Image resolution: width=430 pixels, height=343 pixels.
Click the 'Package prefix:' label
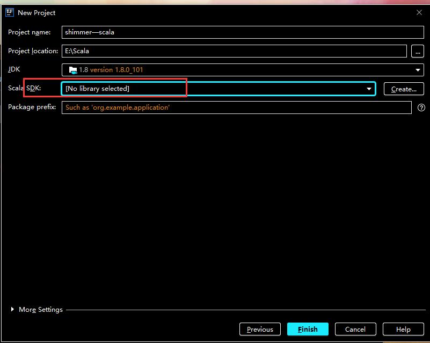[32, 107]
